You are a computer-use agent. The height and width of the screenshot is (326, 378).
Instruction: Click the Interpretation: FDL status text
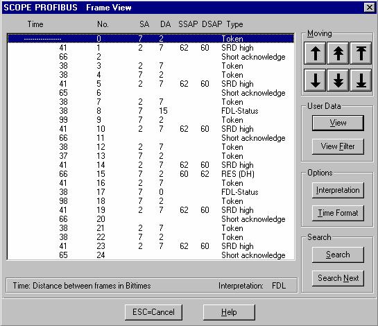(x=252, y=286)
